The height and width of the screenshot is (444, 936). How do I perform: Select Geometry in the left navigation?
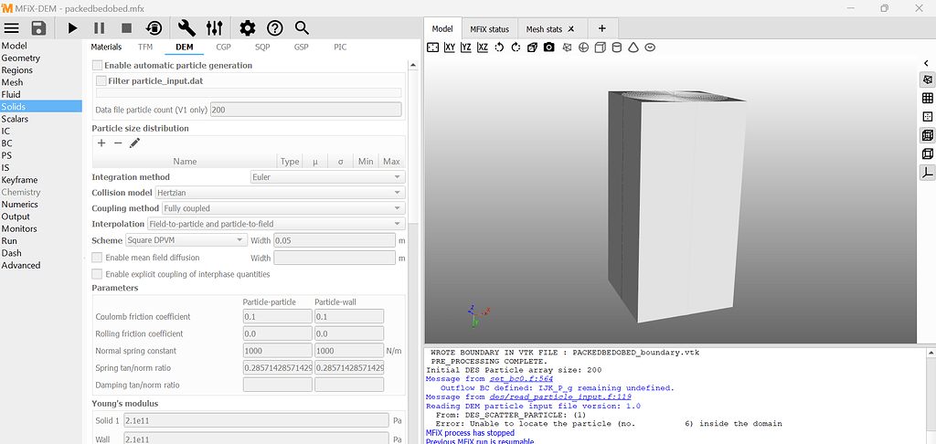click(21, 58)
